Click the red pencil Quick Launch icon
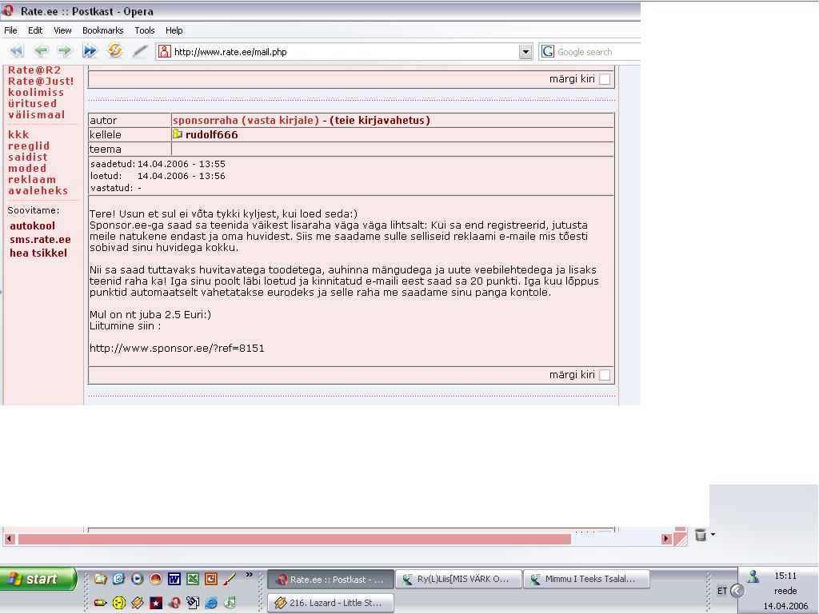Image resolution: width=819 pixels, height=614 pixels. pos(100,603)
